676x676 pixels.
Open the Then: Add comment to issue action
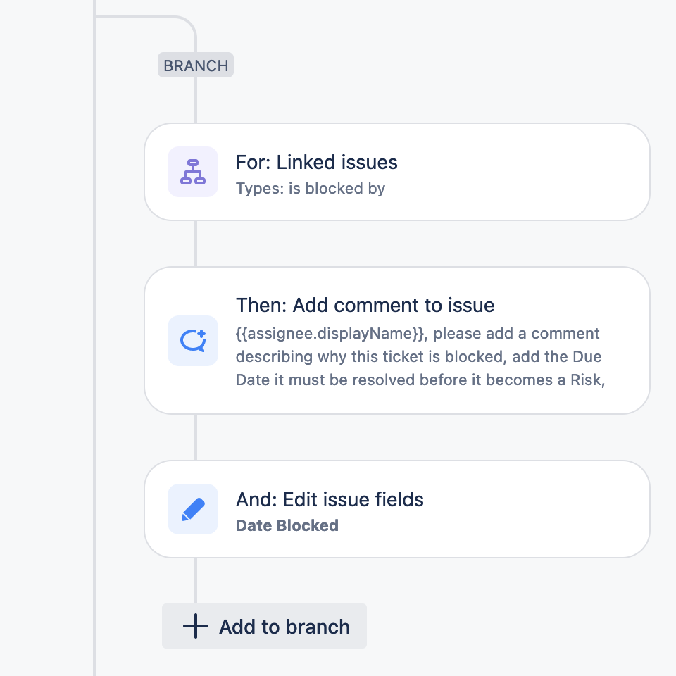(x=396, y=340)
